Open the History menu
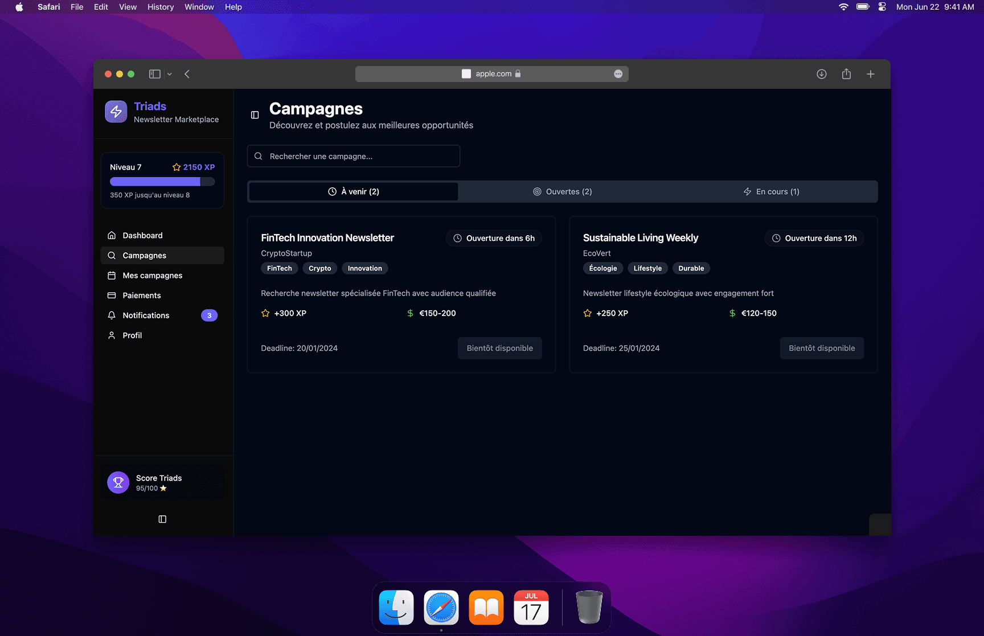 (160, 7)
